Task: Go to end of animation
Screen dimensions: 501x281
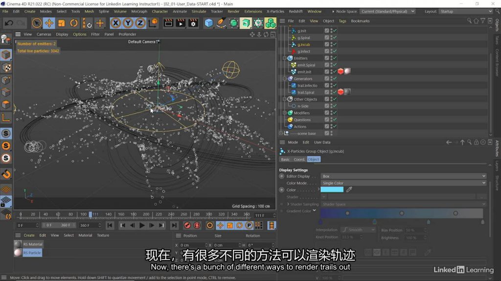Action: (x=174, y=225)
